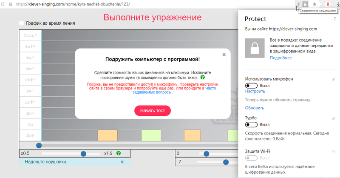This screenshot has width=340, height=178.
Task: Turn on the 'Использовать микрофон' switch
Action: pos(251,86)
